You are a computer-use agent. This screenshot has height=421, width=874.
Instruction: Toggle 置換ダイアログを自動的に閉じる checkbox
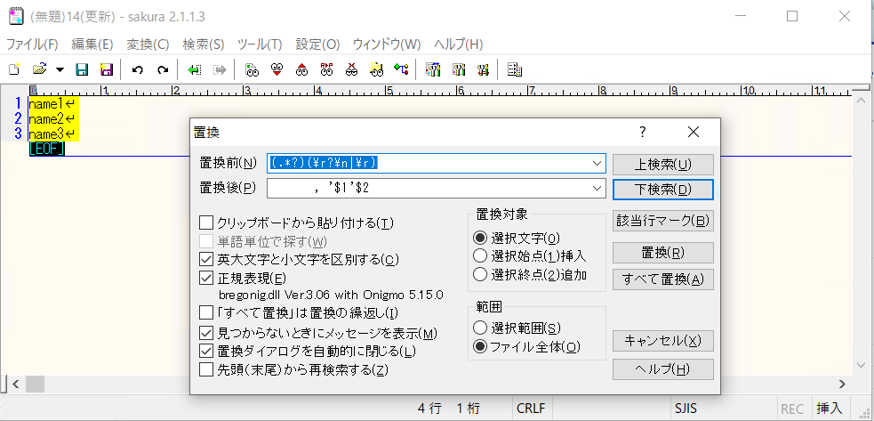[x=206, y=352]
